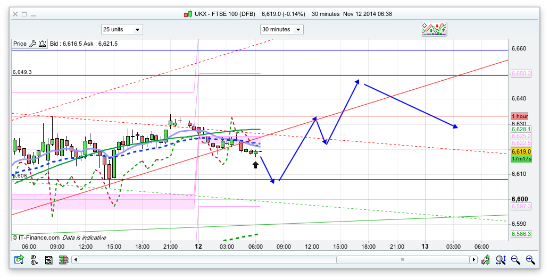
Task: Minimize the chart window
Action: pyautogui.click(x=34, y=15)
